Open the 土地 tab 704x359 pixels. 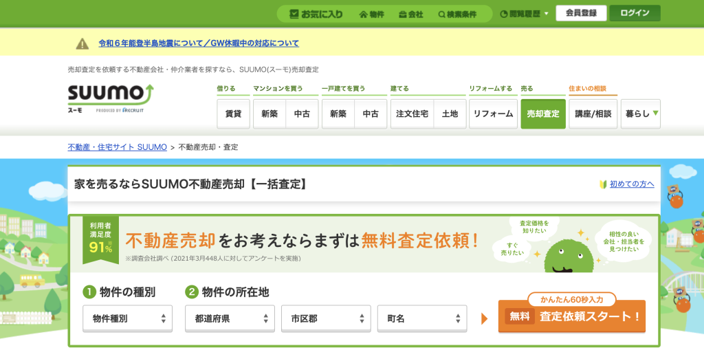point(450,113)
